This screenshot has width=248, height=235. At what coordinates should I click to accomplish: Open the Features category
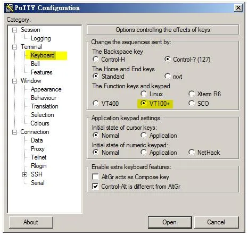(x=42, y=72)
